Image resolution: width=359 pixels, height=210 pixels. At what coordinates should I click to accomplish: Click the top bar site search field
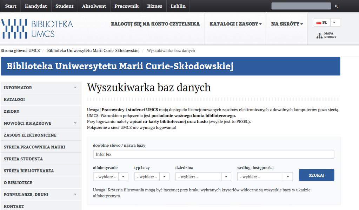301,6
